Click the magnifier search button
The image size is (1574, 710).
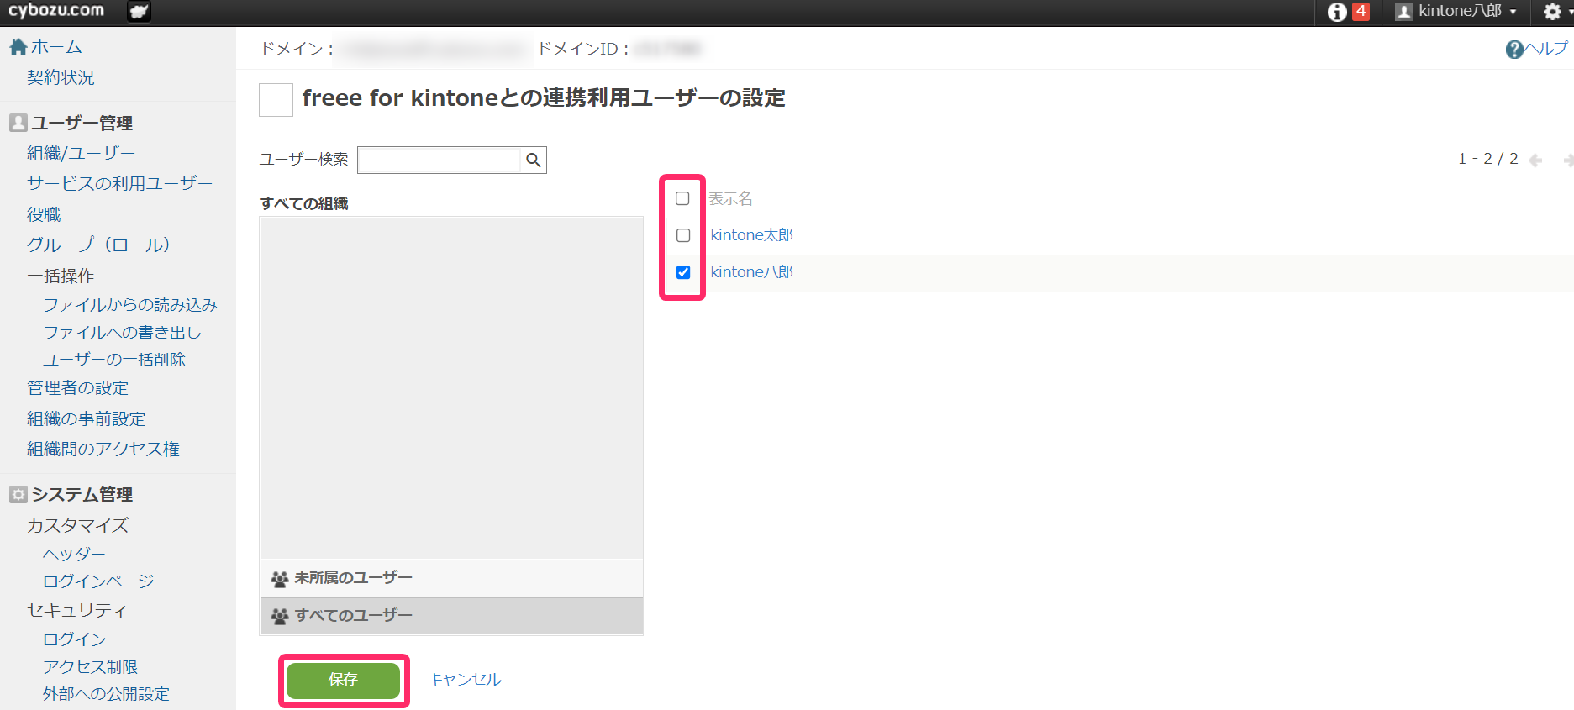(x=534, y=160)
